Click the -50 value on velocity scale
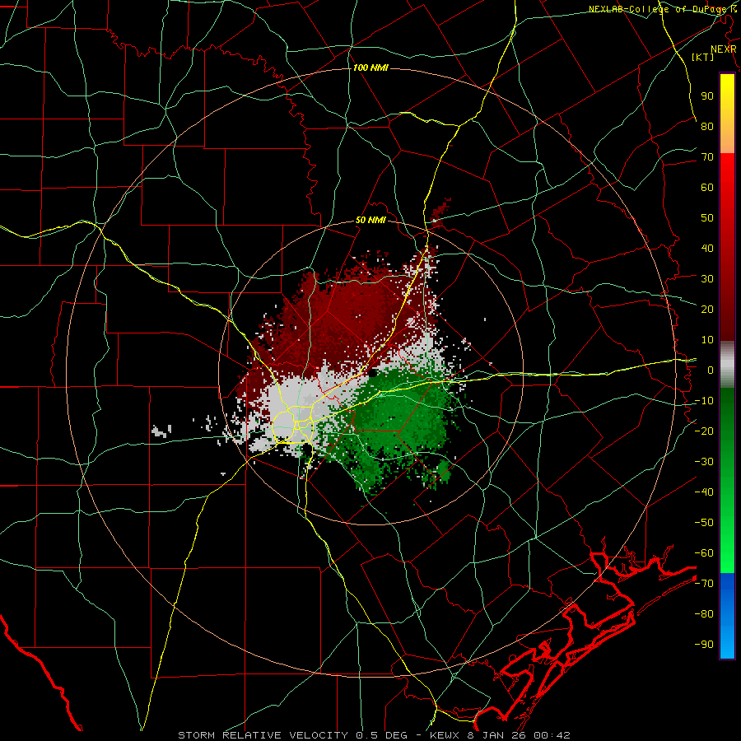 704,523
